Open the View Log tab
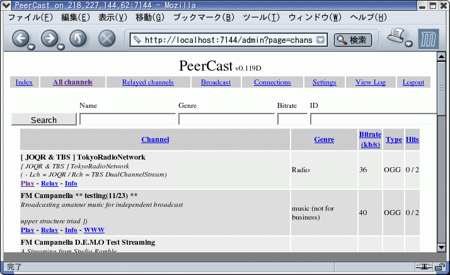The height and width of the screenshot is (275, 450). point(371,82)
